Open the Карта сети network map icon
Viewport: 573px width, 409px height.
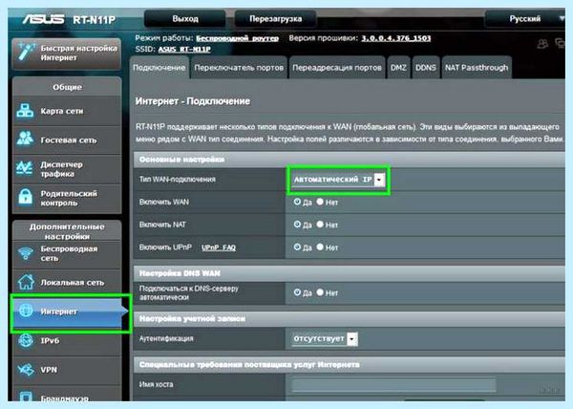[25, 111]
